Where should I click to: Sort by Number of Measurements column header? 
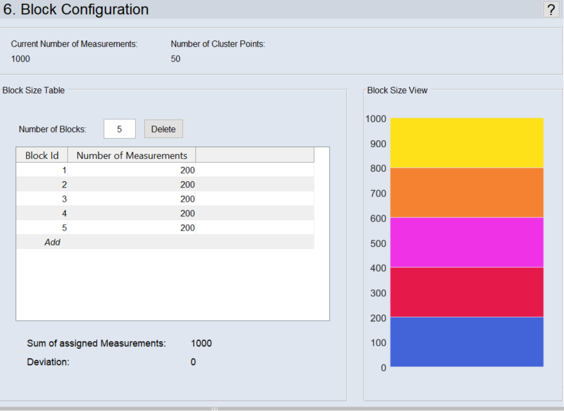132,156
